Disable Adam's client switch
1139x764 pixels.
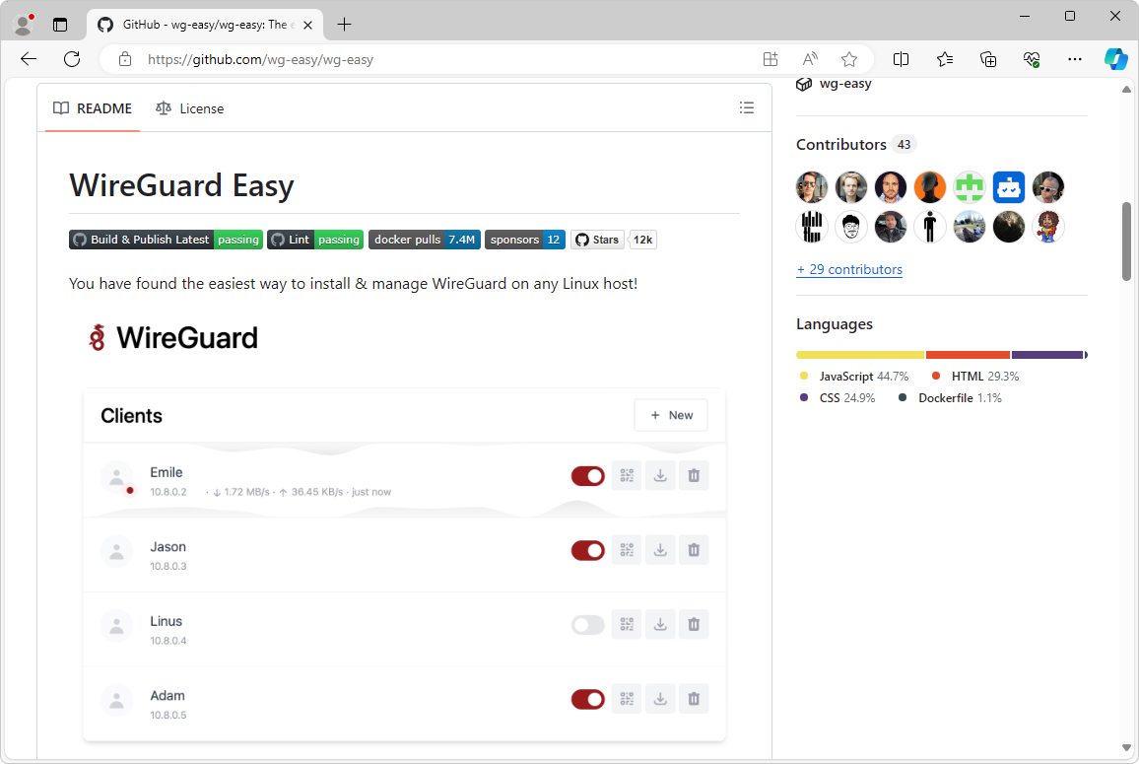coord(588,699)
